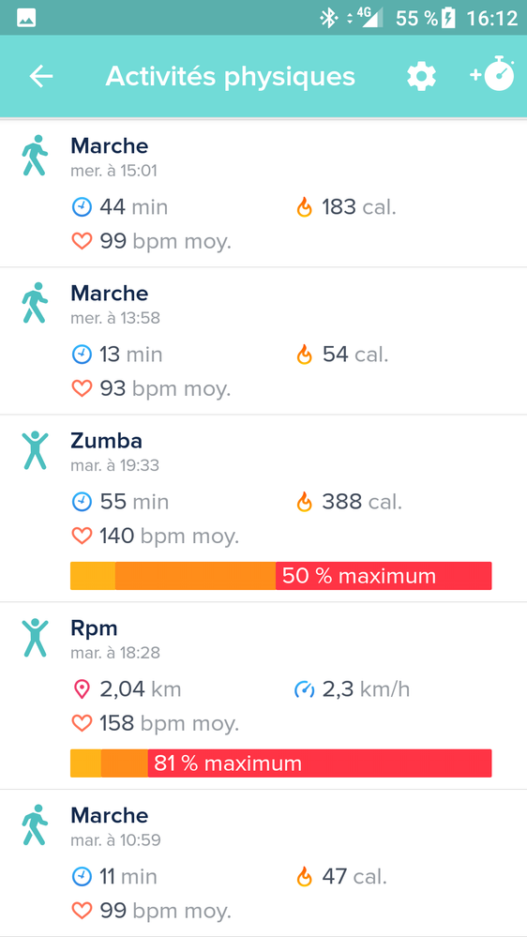Open Marche entry with 47 cal.

click(263, 863)
